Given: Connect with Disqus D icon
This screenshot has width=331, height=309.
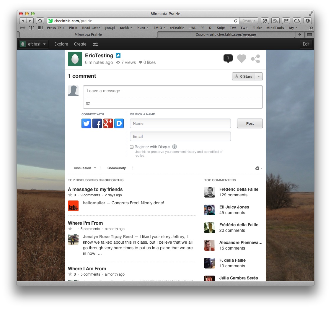Looking at the screenshot, I should pyautogui.click(x=119, y=123).
